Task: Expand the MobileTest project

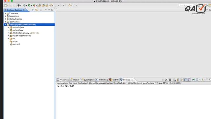Action: (x=6, y=16)
